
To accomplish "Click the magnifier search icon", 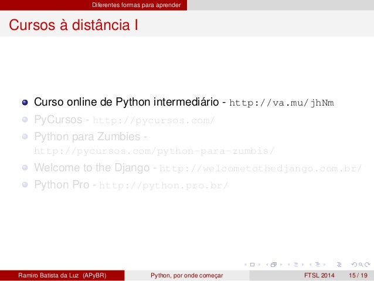I will click(x=361, y=265).
